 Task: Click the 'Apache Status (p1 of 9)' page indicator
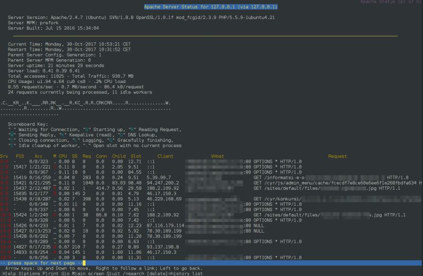pyautogui.click(x=391, y=2)
